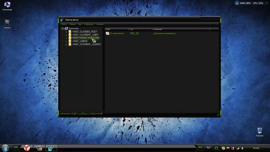Open the Справка menu
Screen dimensions: 270x152
(100, 24)
